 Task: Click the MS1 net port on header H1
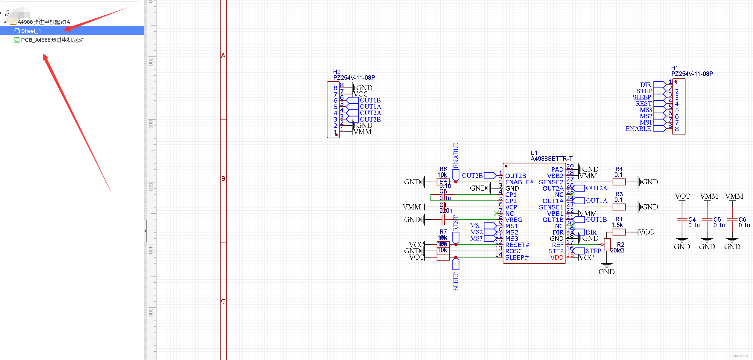coord(653,122)
